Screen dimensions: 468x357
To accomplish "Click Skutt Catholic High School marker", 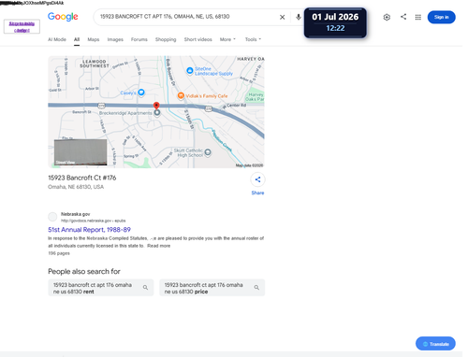I will (x=208, y=152).
